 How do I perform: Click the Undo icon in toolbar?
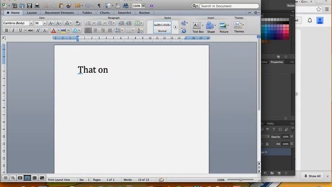(77, 6)
